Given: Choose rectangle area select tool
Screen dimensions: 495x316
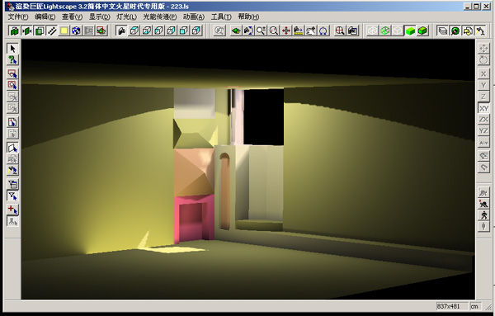Looking at the screenshot, I should 12,73.
